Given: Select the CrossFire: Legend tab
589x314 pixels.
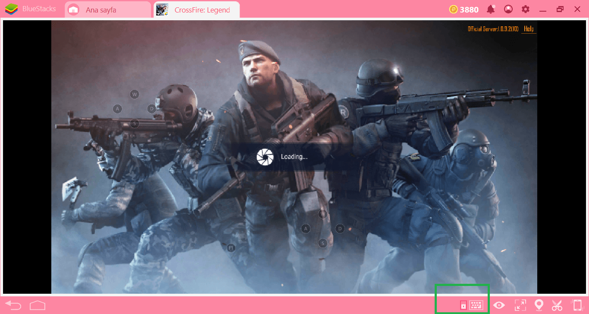Looking at the screenshot, I should [197, 9].
